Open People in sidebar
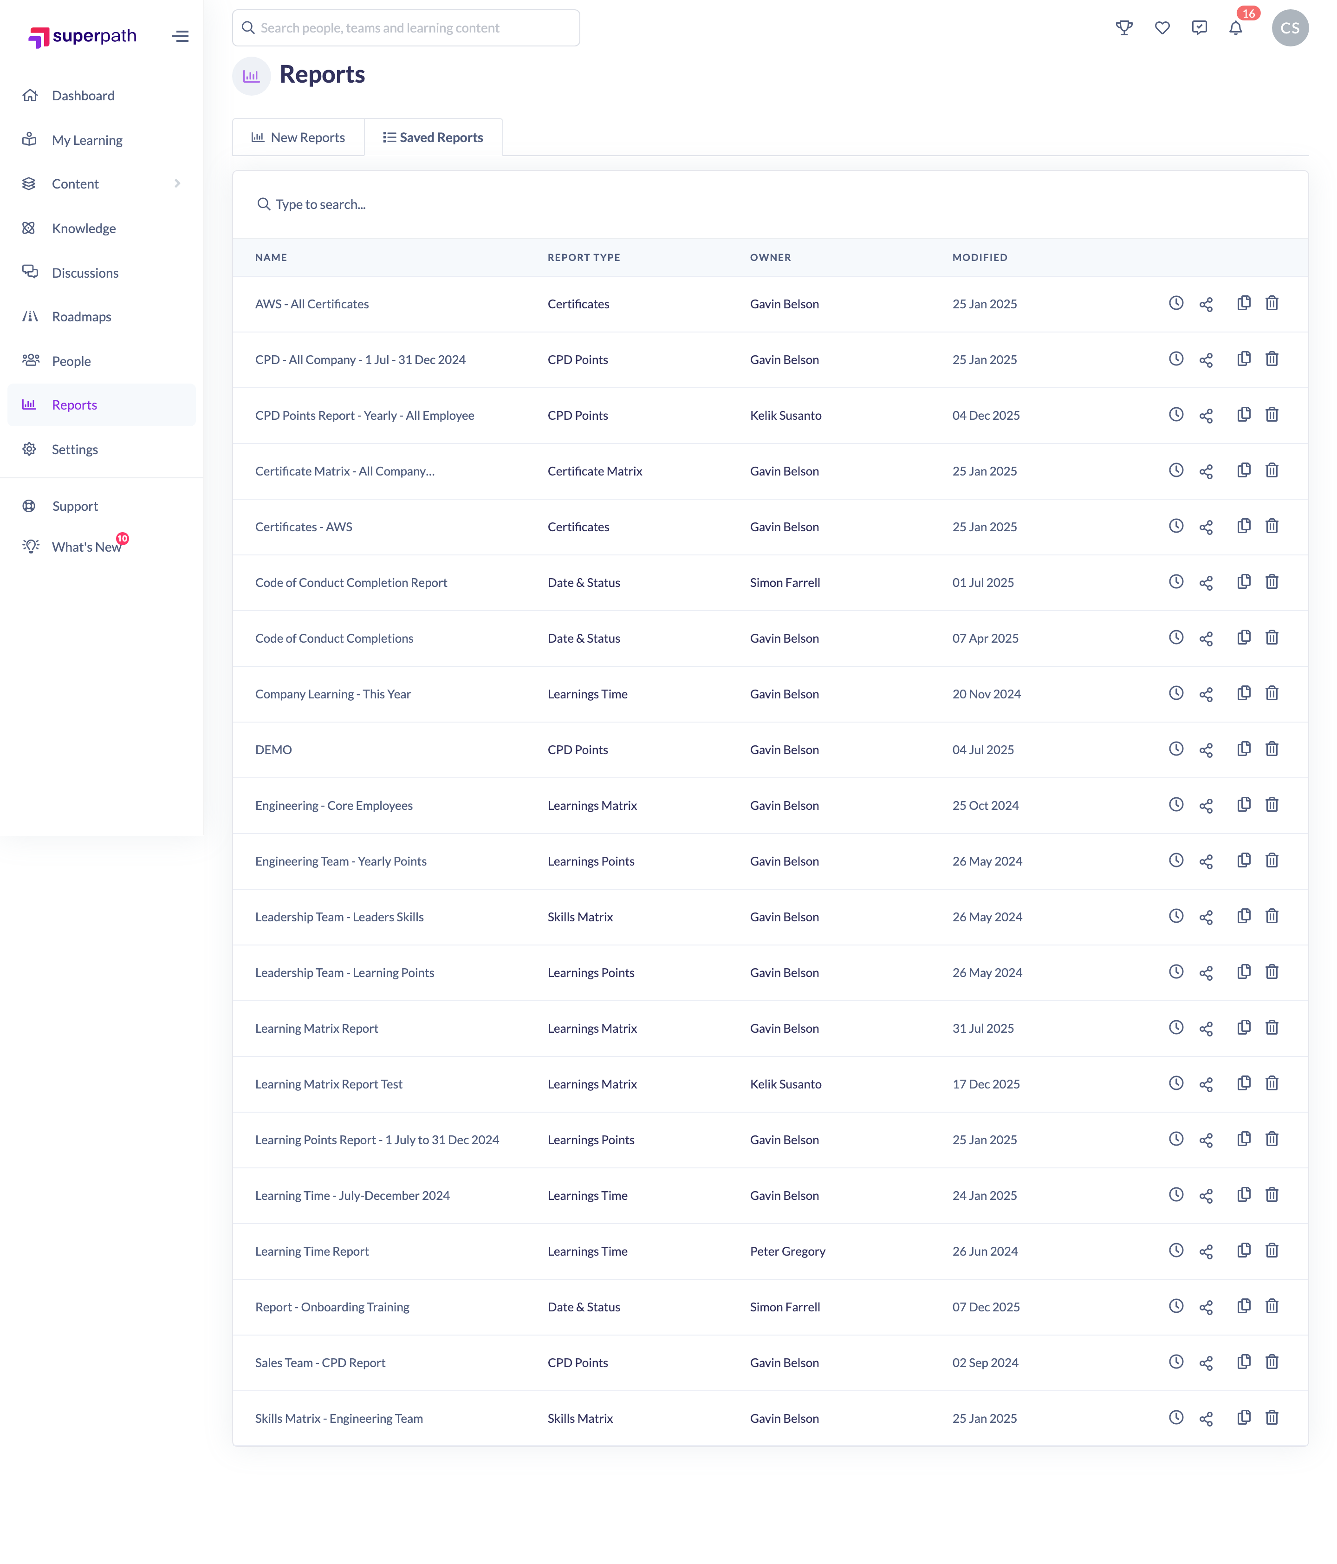The height and width of the screenshot is (1564, 1337). click(x=101, y=361)
